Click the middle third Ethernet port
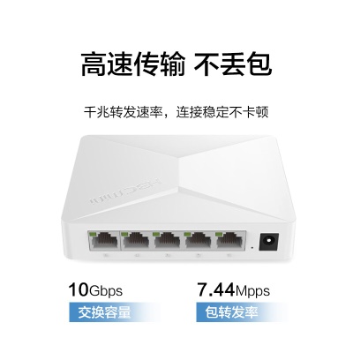 pyautogui.click(x=167, y=241)
